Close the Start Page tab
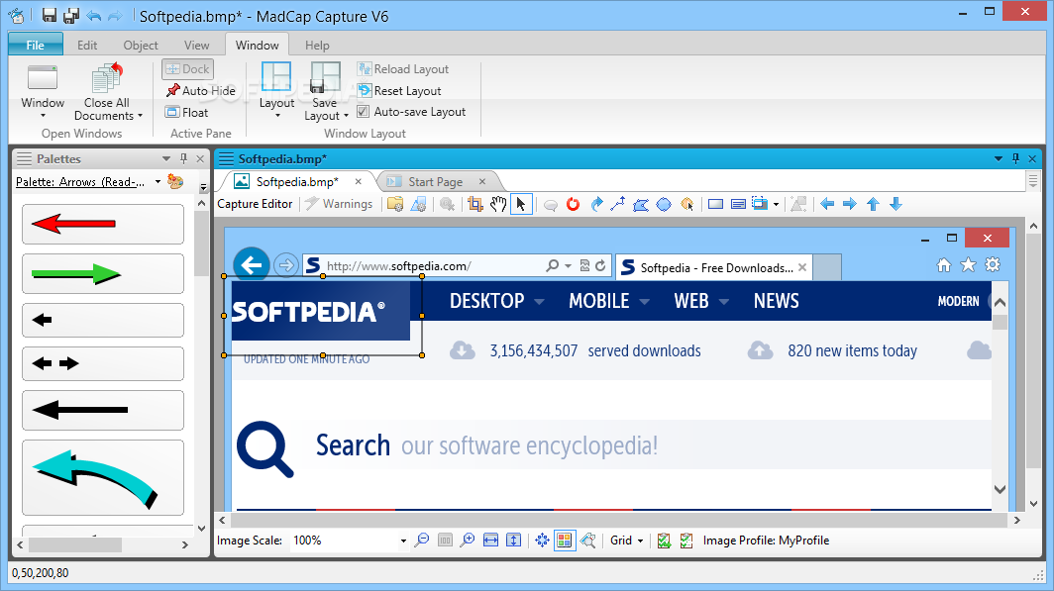The height and width of the screenshot is (591, 1054). (482, 181)
